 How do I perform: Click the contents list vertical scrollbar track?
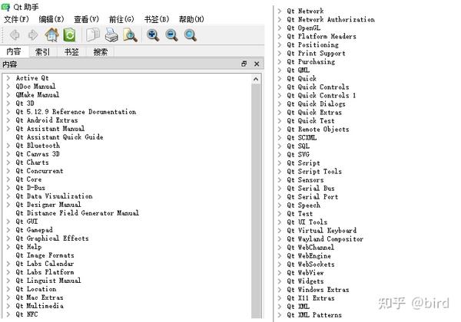coord(256,201)
